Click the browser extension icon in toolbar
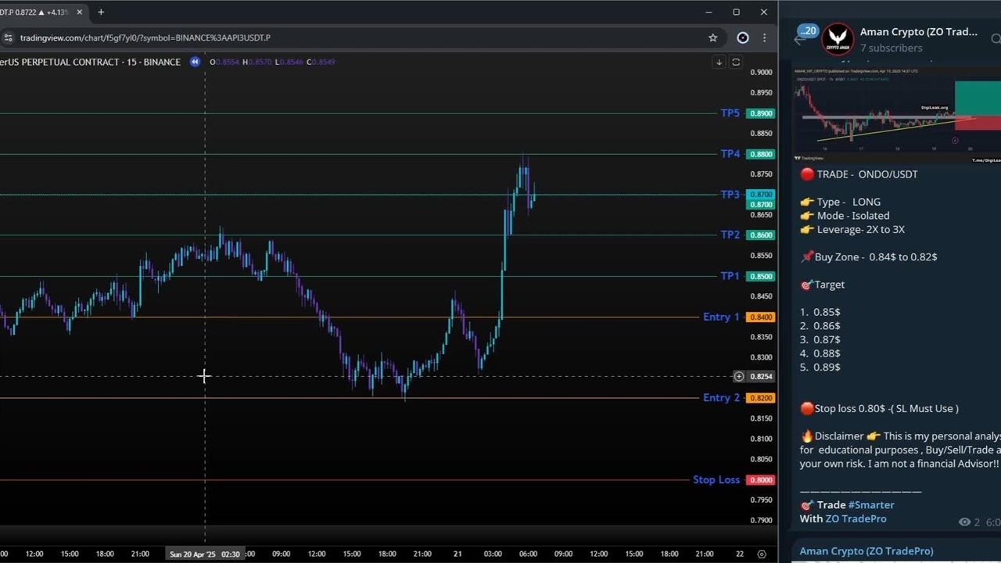The image size is (1001, 563). [x=742, y=38]
